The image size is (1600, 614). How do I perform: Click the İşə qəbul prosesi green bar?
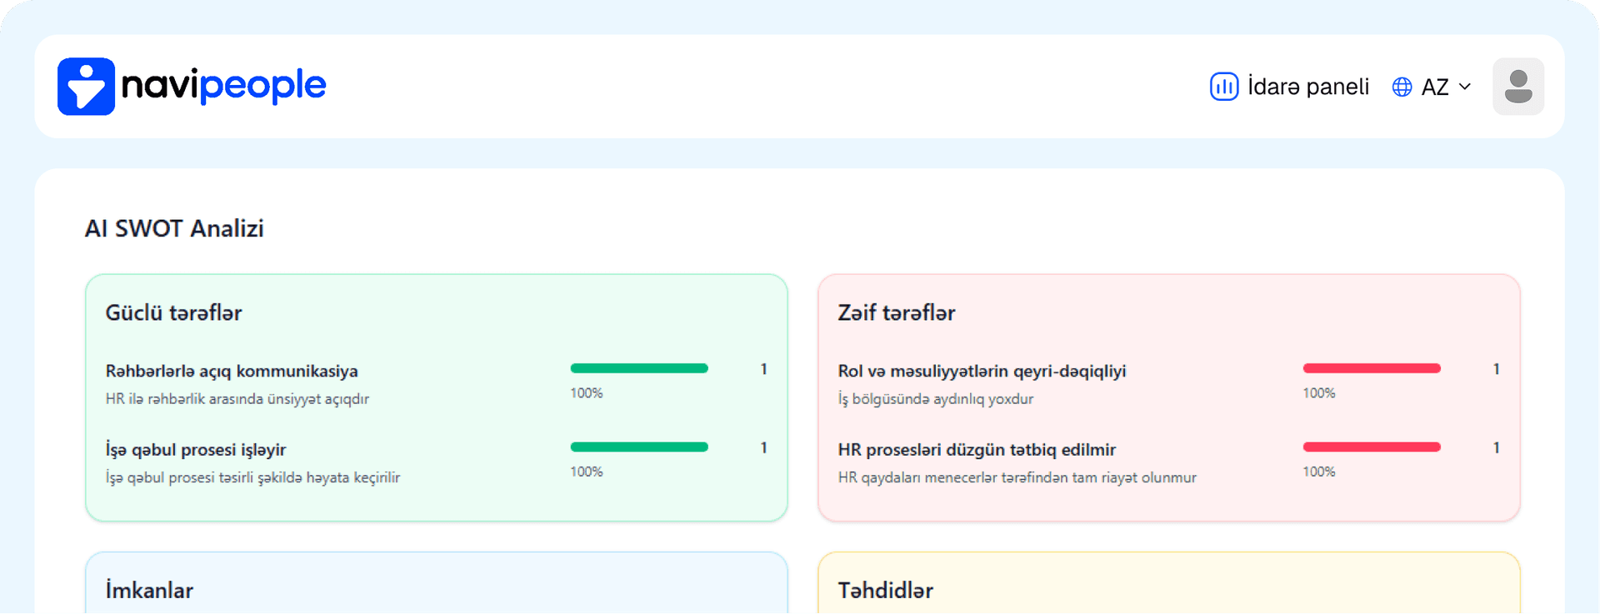tap(638, 447)
